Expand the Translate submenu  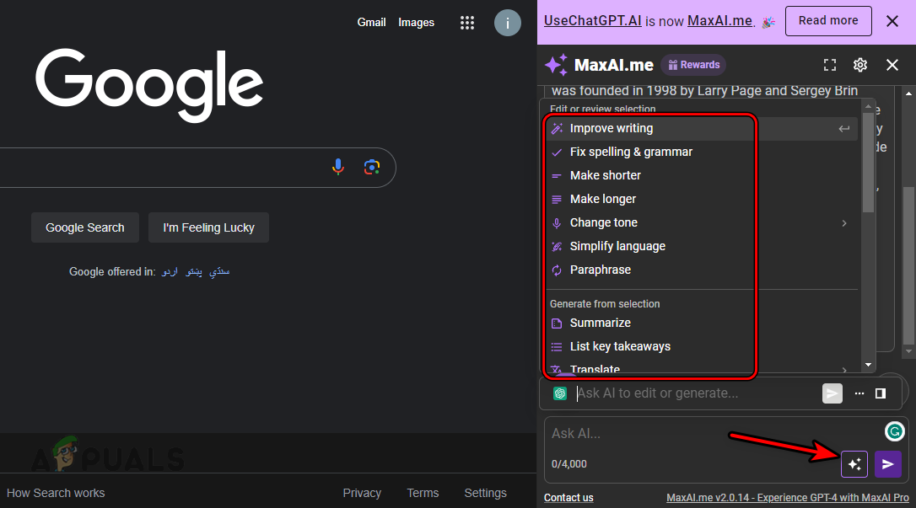844,367
